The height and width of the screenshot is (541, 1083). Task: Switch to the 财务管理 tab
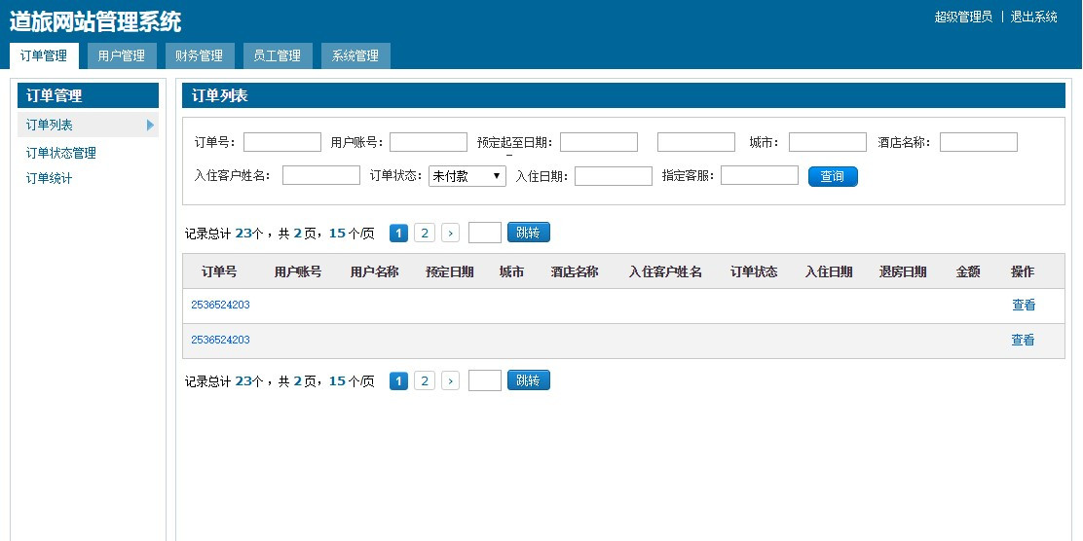(x=200, y=56)
